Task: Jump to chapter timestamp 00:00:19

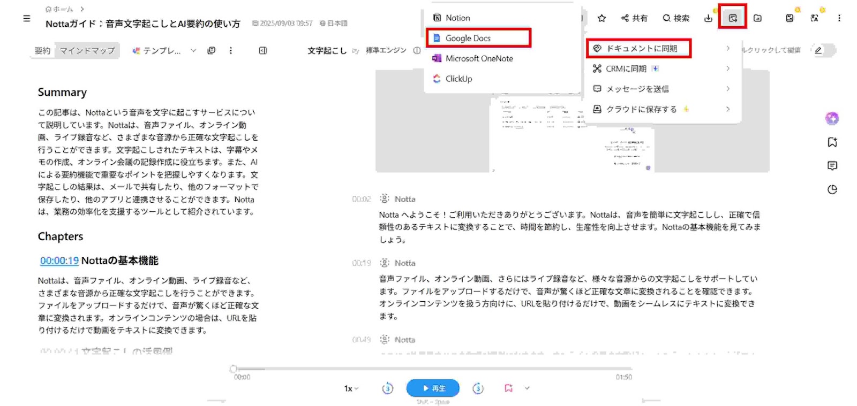Action: 59,261
